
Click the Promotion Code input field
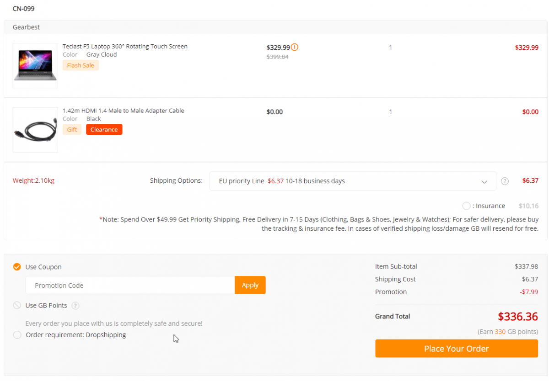130,285
